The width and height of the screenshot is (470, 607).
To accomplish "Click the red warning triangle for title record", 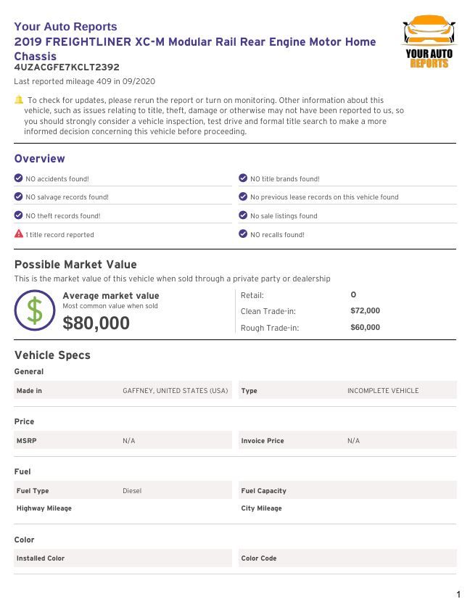I will (x=19, y=234).
